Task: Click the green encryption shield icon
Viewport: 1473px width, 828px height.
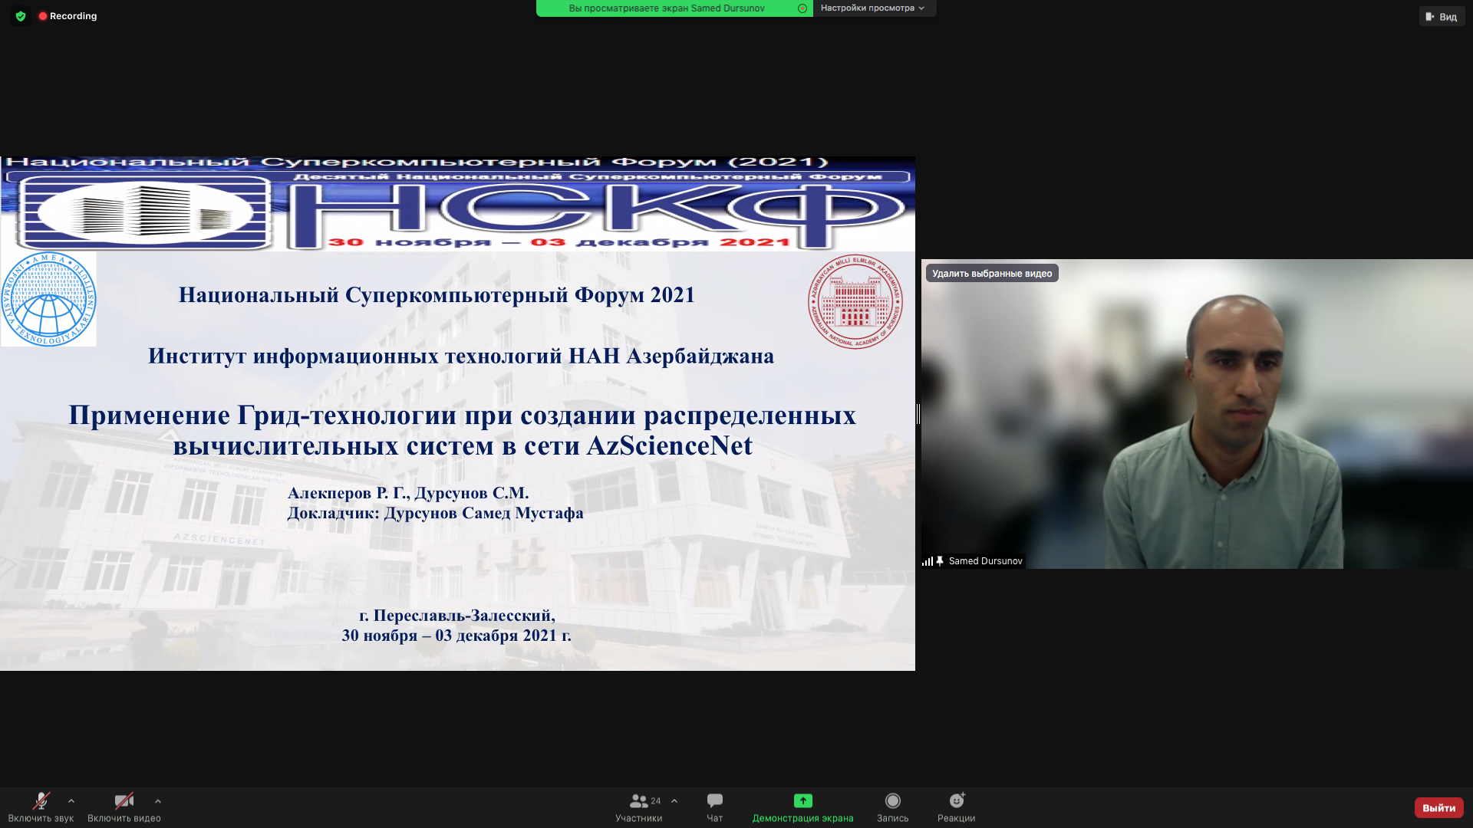Action: click(x=21, y=16)
